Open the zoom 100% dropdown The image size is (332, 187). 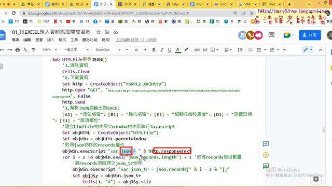tap(50, 50)
